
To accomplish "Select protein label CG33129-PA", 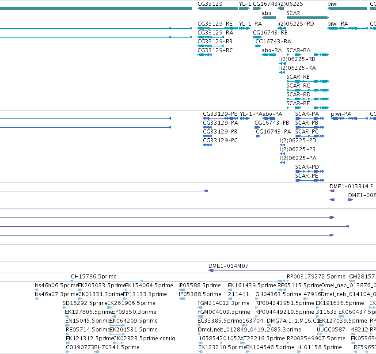I will pos(220,123).
